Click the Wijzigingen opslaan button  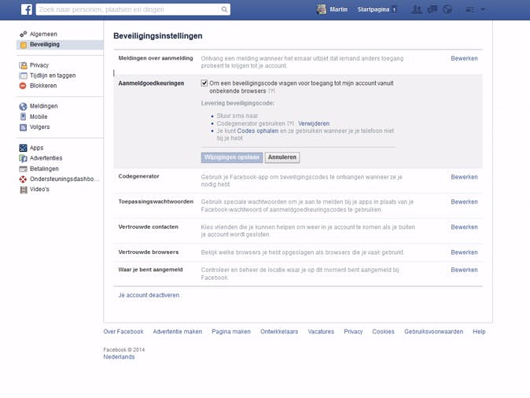232,157
